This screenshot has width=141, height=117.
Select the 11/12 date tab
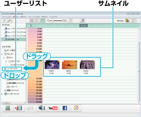pyautogui.click(x=101, y=25)
